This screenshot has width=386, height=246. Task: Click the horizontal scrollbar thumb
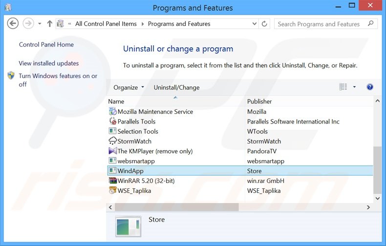[176, 207]
